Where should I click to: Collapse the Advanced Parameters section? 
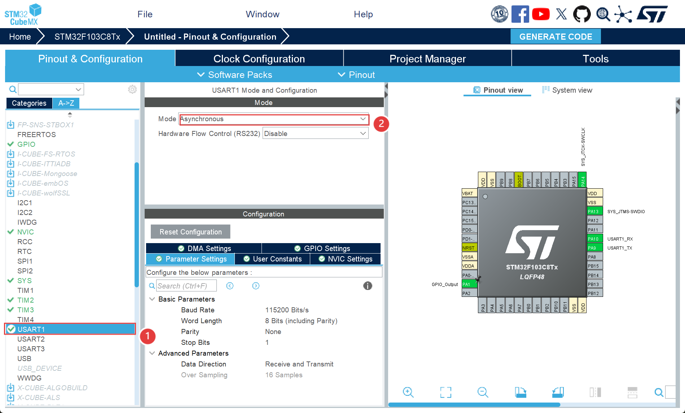pyautogui.click(x=152, y=353)
